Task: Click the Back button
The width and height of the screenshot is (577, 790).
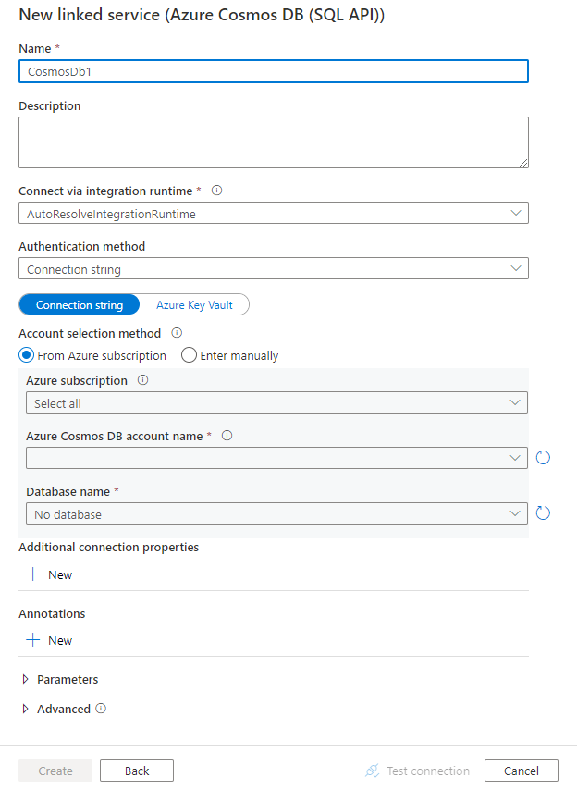Action: pyautogui.click(x=137, y=771)
